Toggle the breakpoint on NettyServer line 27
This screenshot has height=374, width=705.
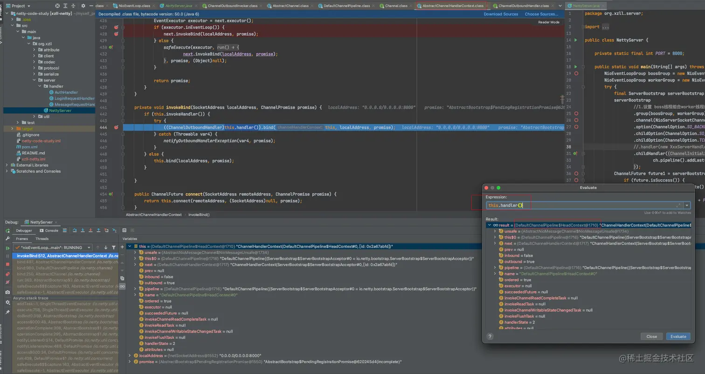tap(576, 127)
